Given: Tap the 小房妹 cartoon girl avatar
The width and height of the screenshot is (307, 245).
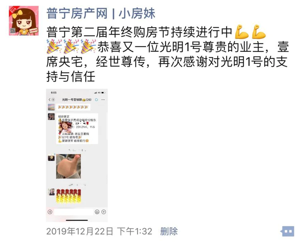Looking at the screenshot, I should 24,21.
